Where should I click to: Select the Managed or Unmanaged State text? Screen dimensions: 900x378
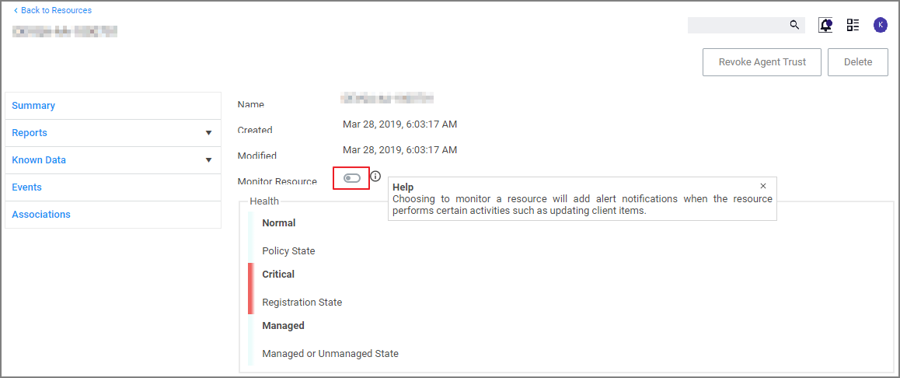point(330,353)
